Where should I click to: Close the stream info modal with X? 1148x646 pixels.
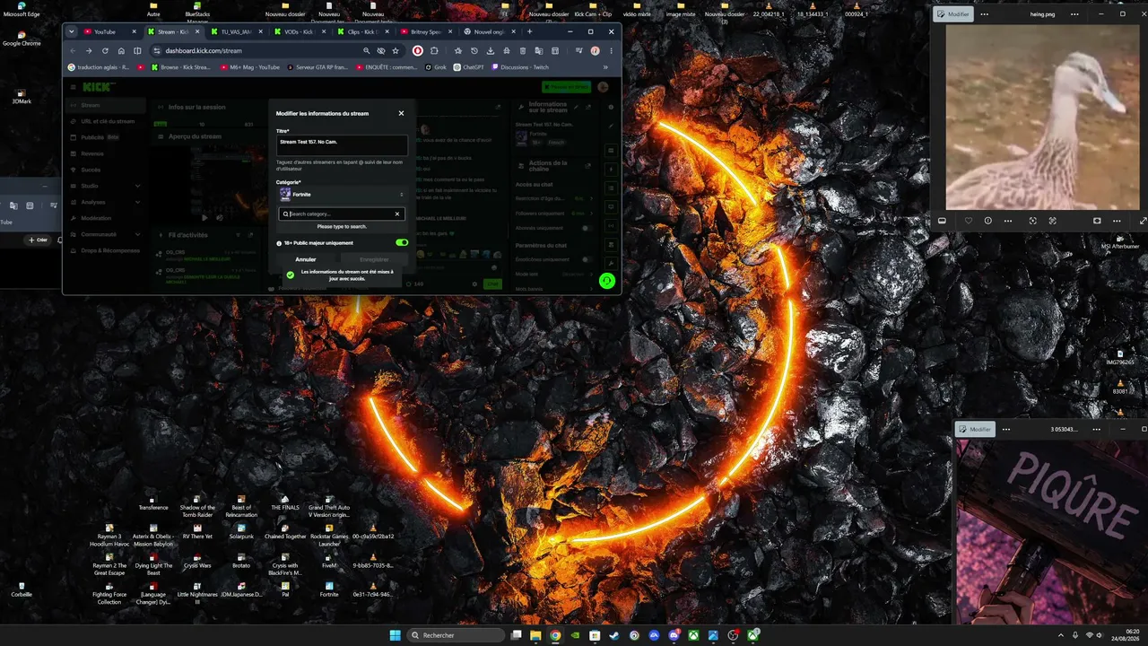(x=401, y=113)
